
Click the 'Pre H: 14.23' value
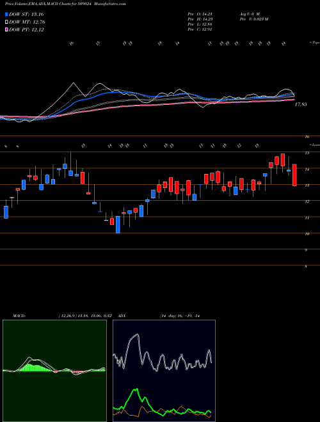pyautogui.click(x=200, y=19)
